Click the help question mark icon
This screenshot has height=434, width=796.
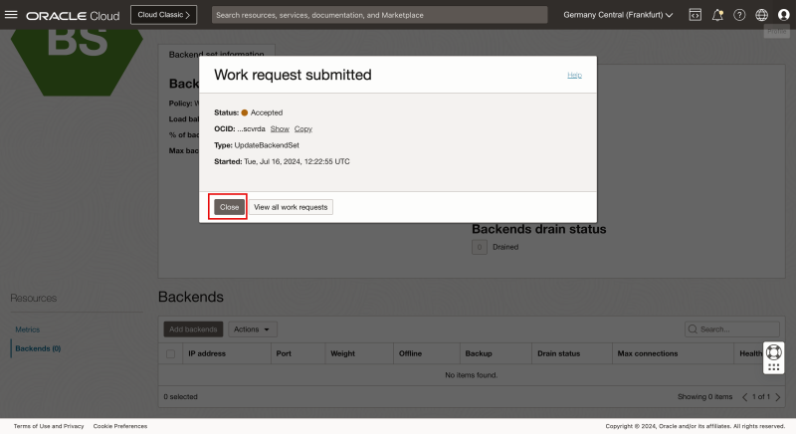(739, 15)
